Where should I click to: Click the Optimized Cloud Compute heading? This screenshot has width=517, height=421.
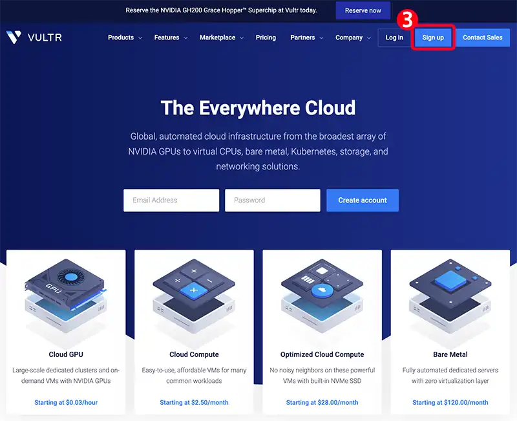(x=322, y=354)
